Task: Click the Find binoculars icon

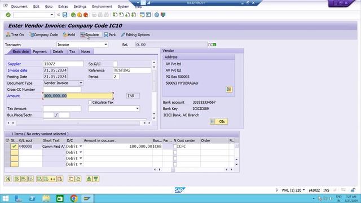Action: (x=100, y=15)
